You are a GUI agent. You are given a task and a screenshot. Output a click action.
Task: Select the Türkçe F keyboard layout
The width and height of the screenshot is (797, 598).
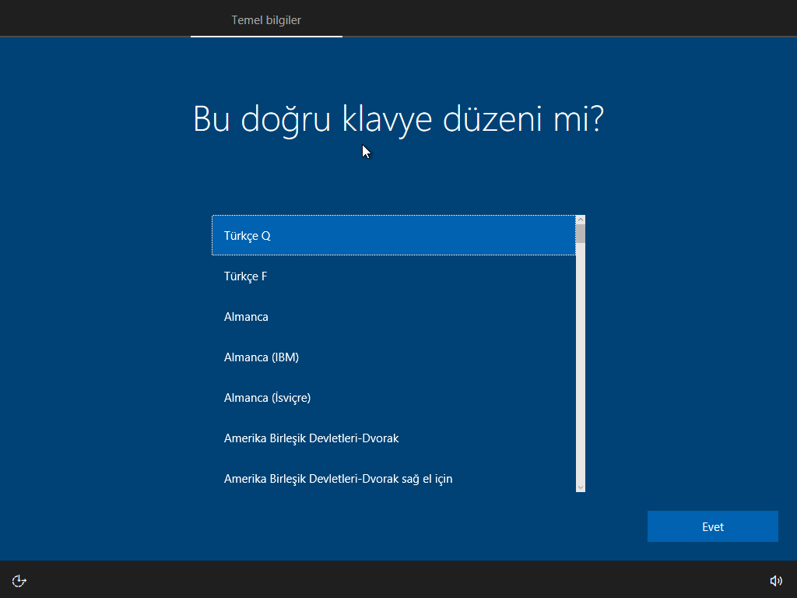393,276
